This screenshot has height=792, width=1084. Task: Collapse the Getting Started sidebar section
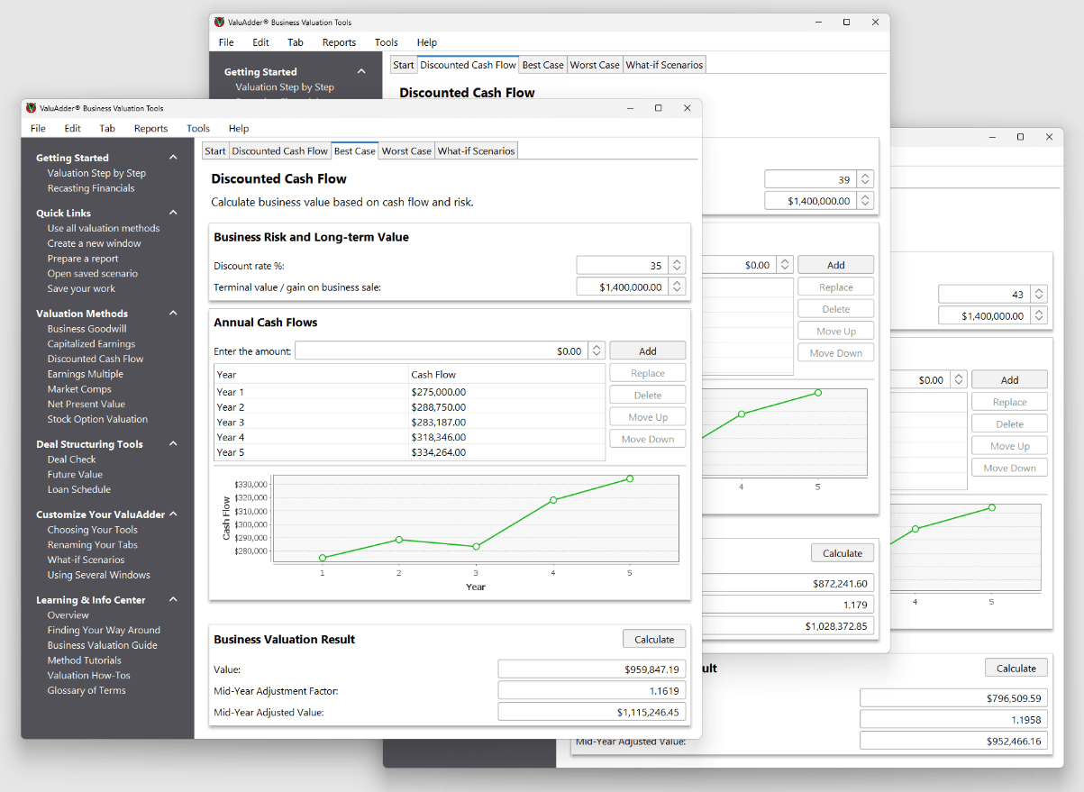click(x=173, y=158)
